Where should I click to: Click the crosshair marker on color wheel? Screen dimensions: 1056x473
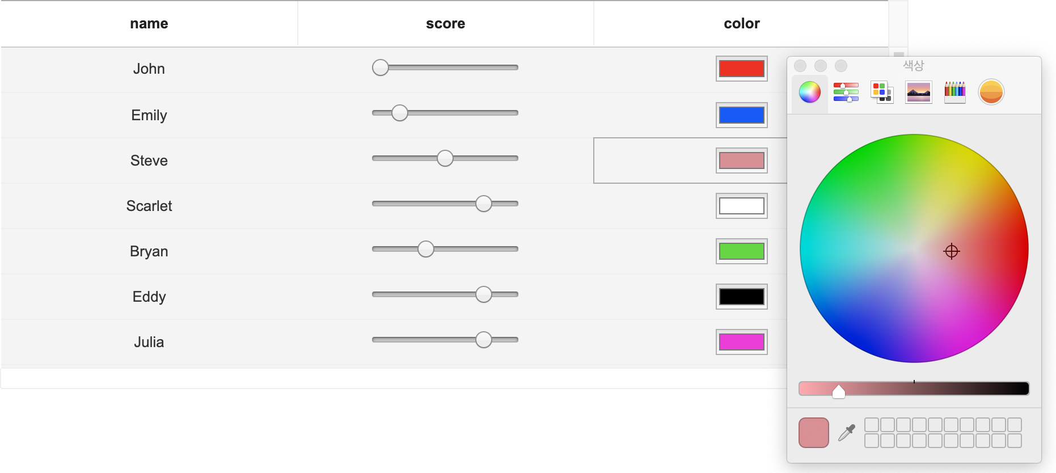pos(952,251)
